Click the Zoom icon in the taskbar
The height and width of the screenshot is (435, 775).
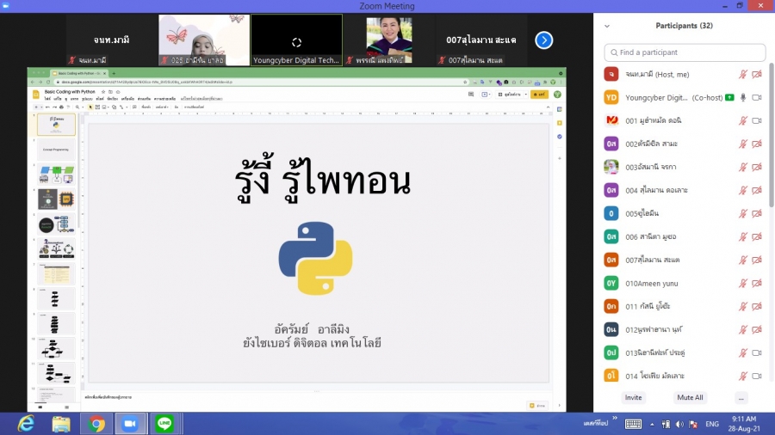130,423
